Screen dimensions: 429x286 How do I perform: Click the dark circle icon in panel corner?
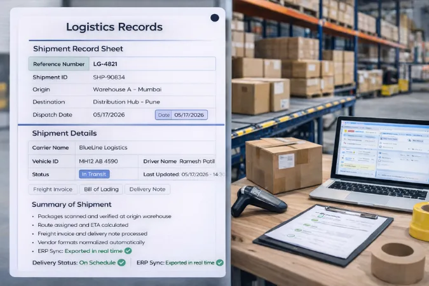click(x=214, y=18)
